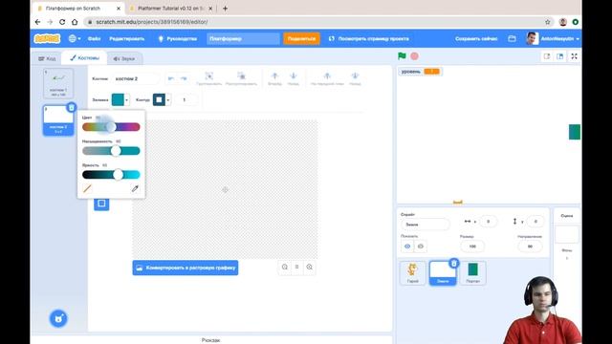Screen dimensions: 612x344
Task: Select the Костюмы (Costumes) tab
Action: (x=84, y=58)
